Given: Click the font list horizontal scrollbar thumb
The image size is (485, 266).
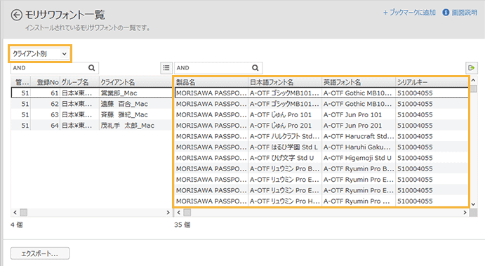Looking at the screenshot, I should pos(187,213).
